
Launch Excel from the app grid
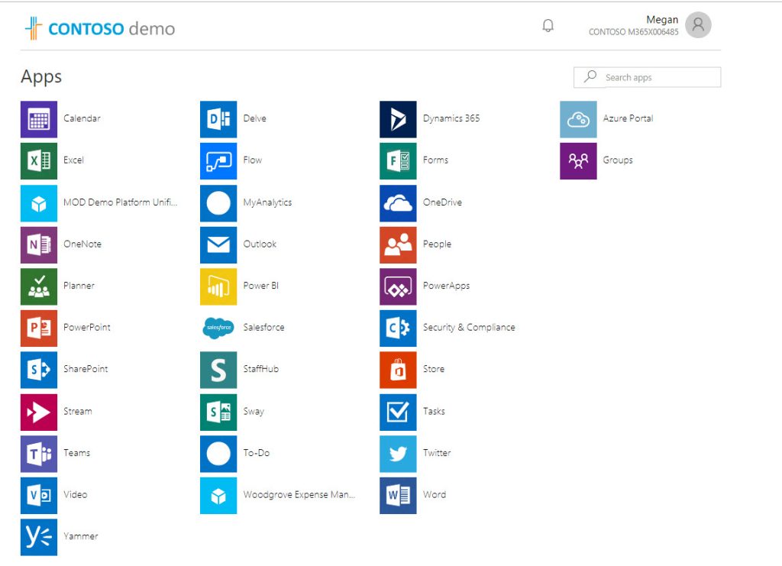(x=39, y=161)
